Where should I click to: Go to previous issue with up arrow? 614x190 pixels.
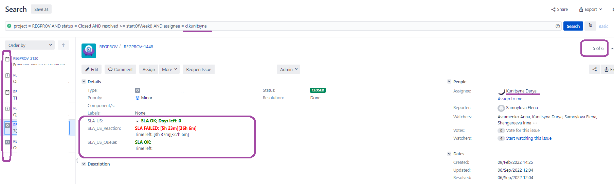pos(612,49)
